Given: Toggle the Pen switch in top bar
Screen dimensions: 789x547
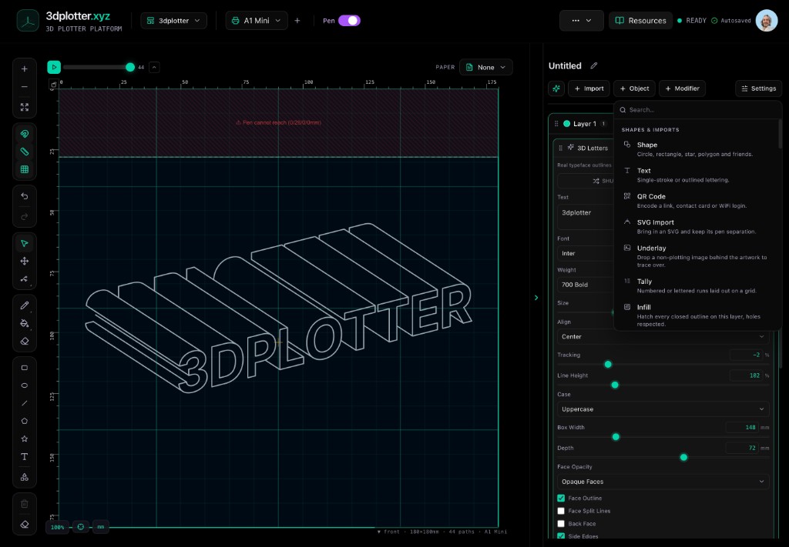Looking at the screenshot, I should click(x=349, y=21).
